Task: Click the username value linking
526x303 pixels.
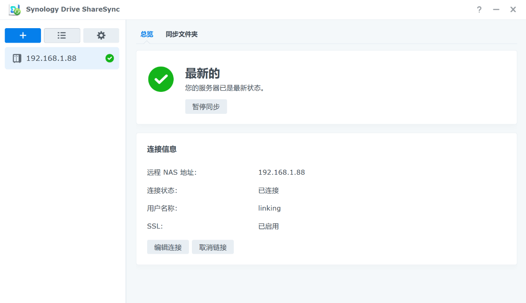Action: pos(269,208)
